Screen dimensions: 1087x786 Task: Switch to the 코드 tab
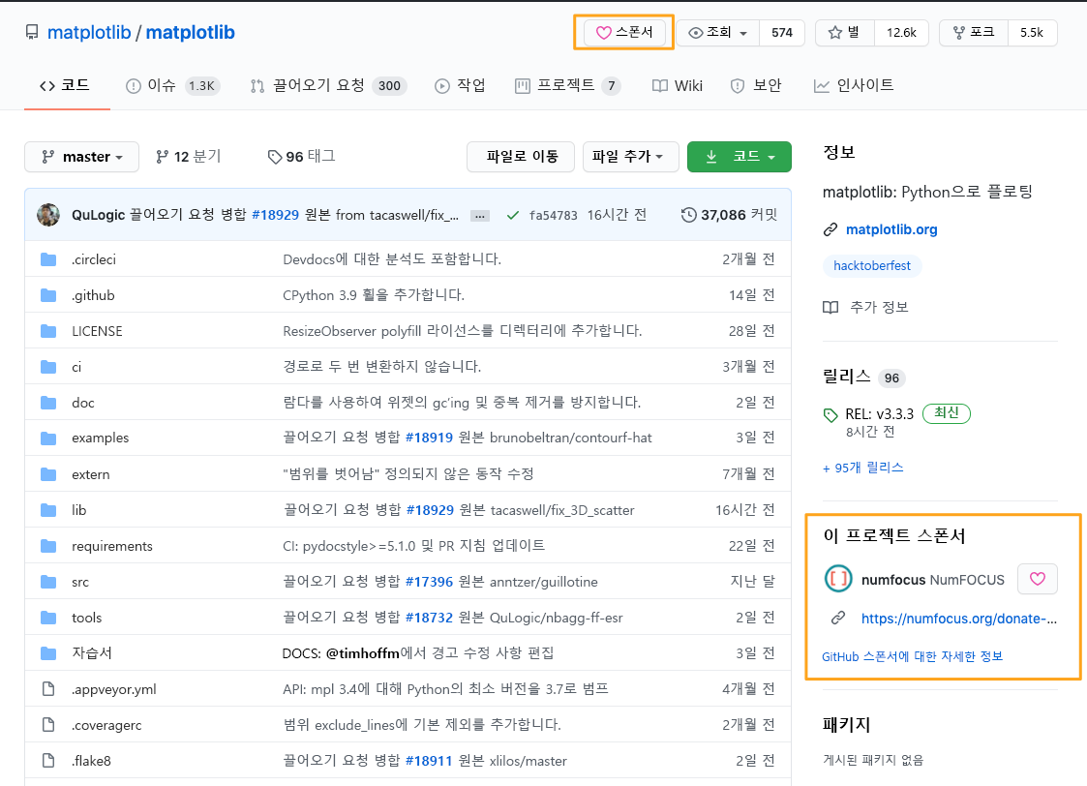point(65,85)
